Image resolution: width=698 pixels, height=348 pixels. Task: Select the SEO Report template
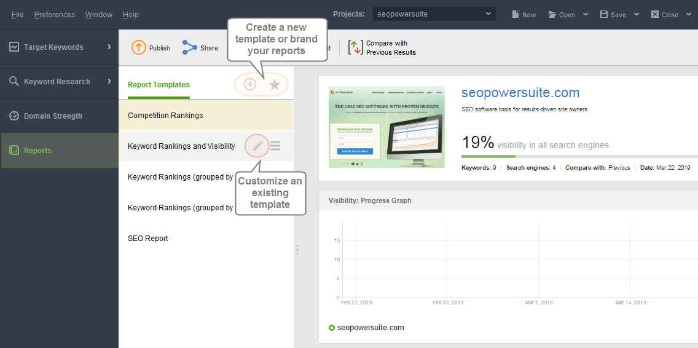[206, 239]
